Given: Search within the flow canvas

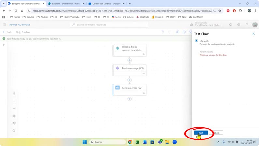Looking at the screenshot, I should click(14, 131).
